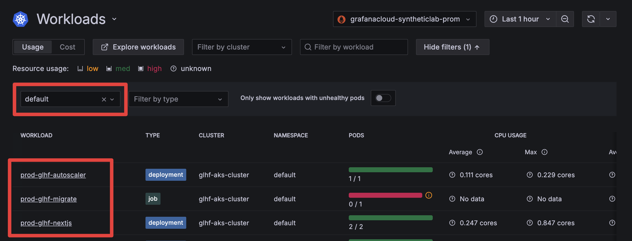
Task: Open the prod-glhf-nextjs workload link
Action: coord(46,223)
